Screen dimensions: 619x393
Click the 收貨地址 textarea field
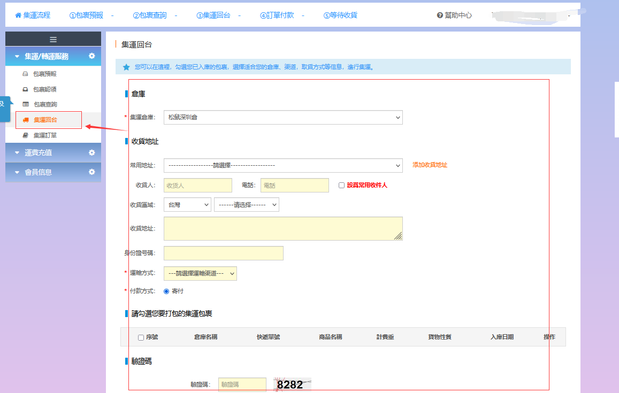[282, 228]
